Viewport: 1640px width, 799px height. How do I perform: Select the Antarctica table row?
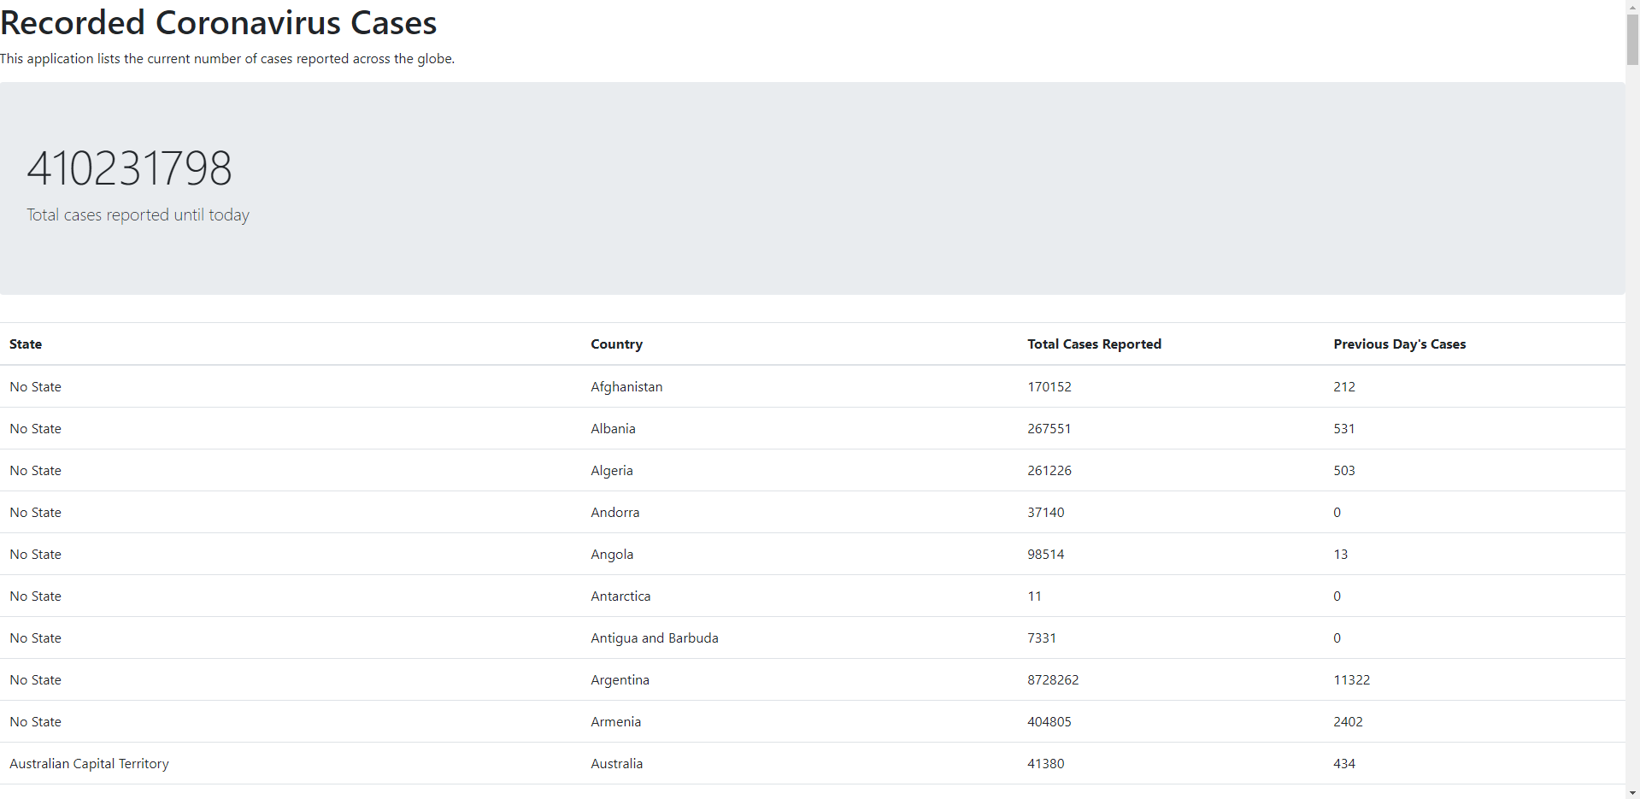pyautogui.click(x=620, y=596)
